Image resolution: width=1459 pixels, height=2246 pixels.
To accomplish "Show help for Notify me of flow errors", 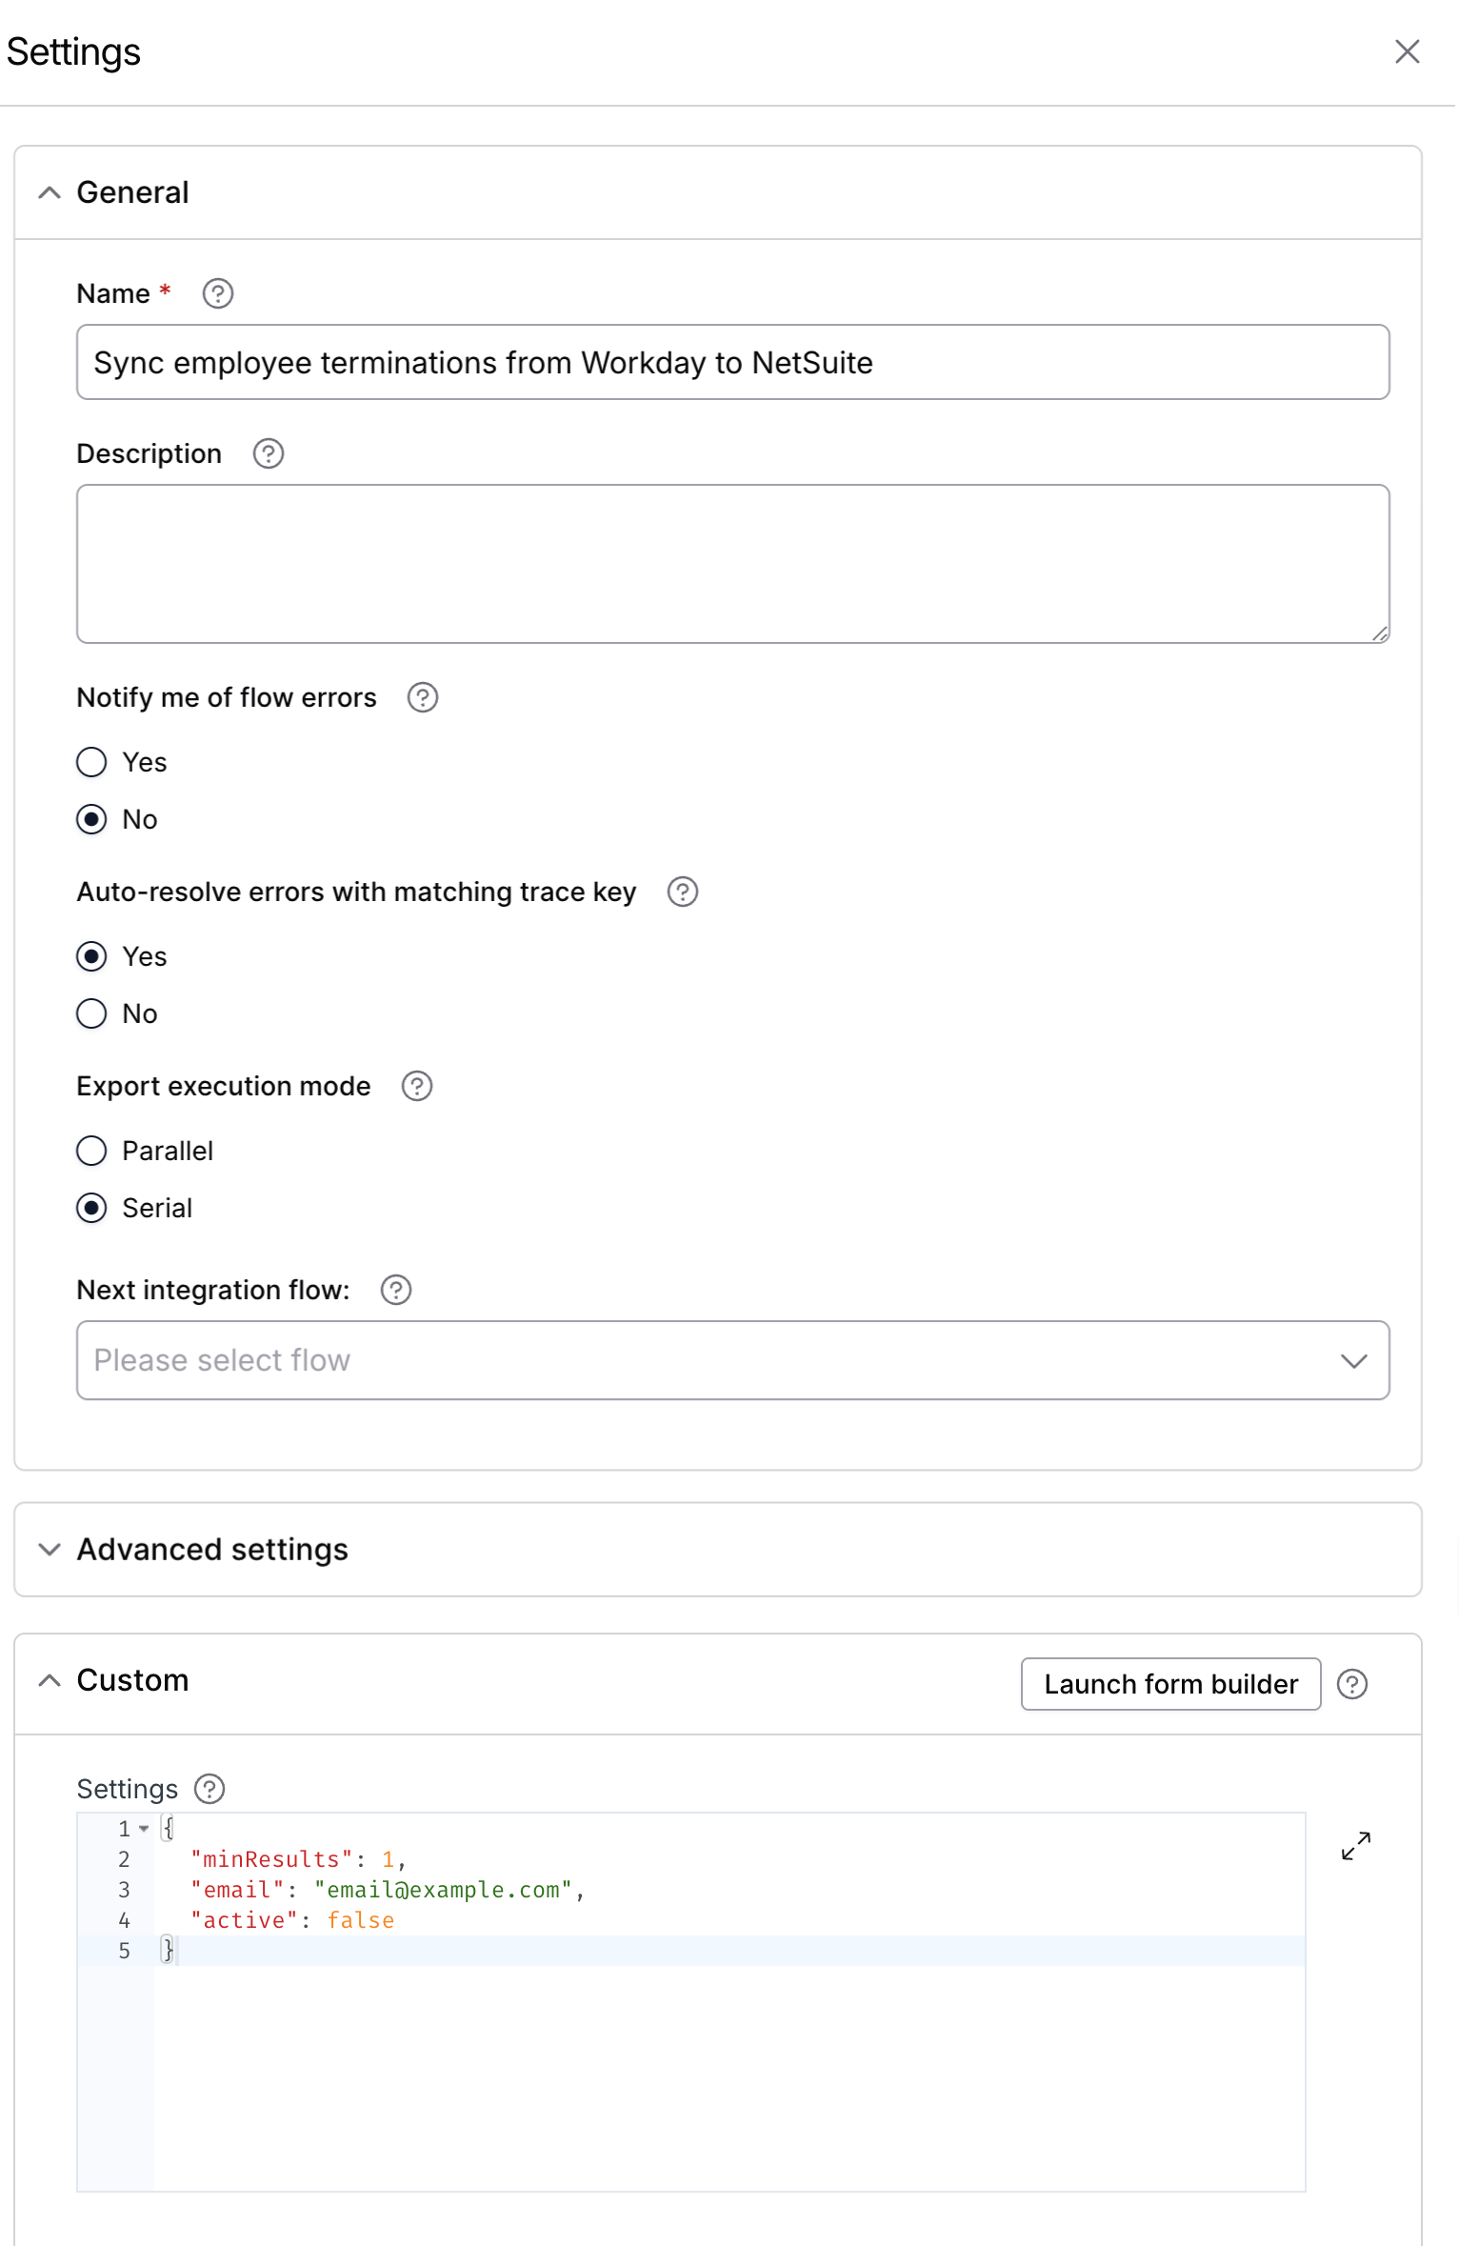I will click(x=423, y=698).
